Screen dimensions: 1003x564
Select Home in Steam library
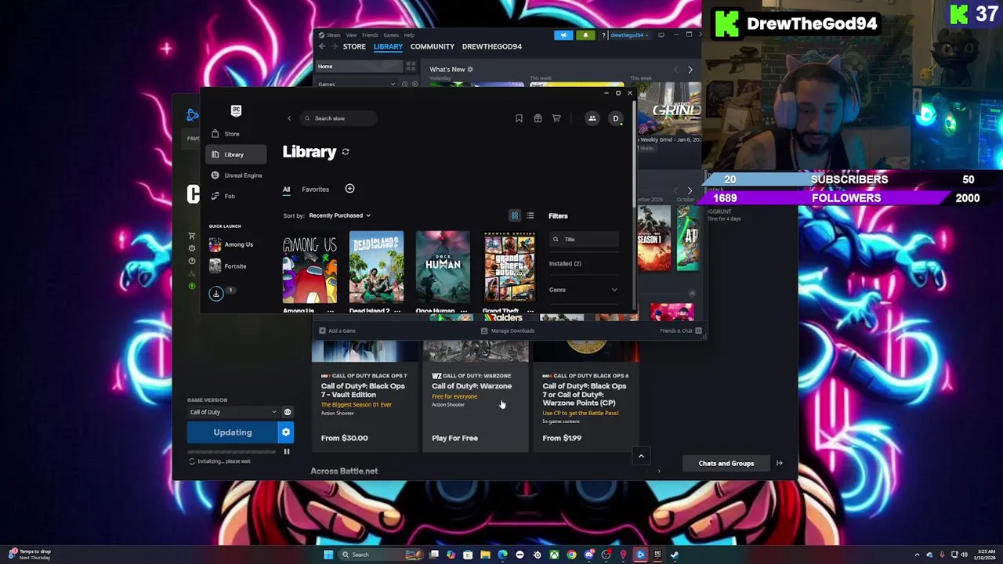tap(358, 67)
